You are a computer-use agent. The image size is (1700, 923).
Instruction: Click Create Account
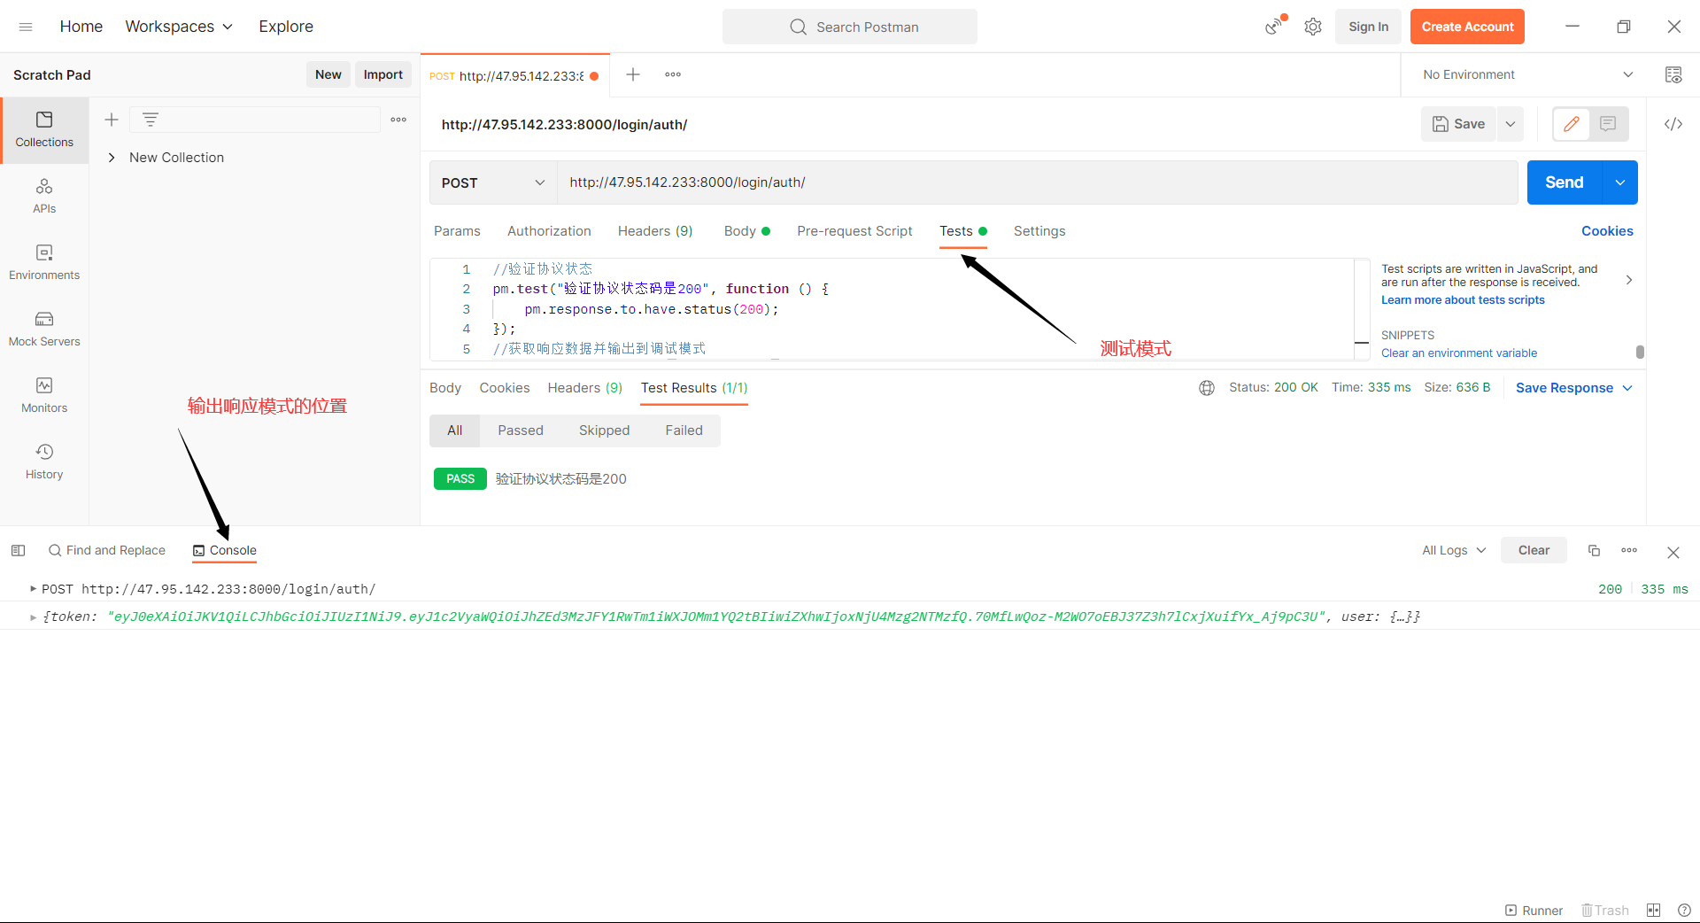point(1467,27)
